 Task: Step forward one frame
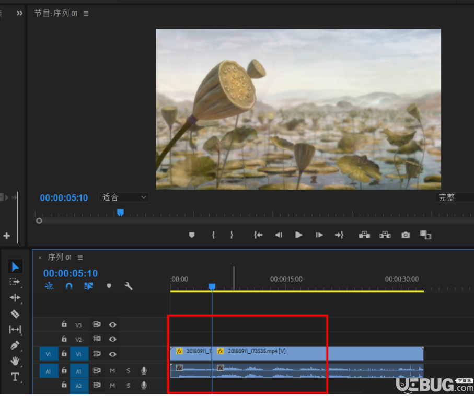[319, 235]
